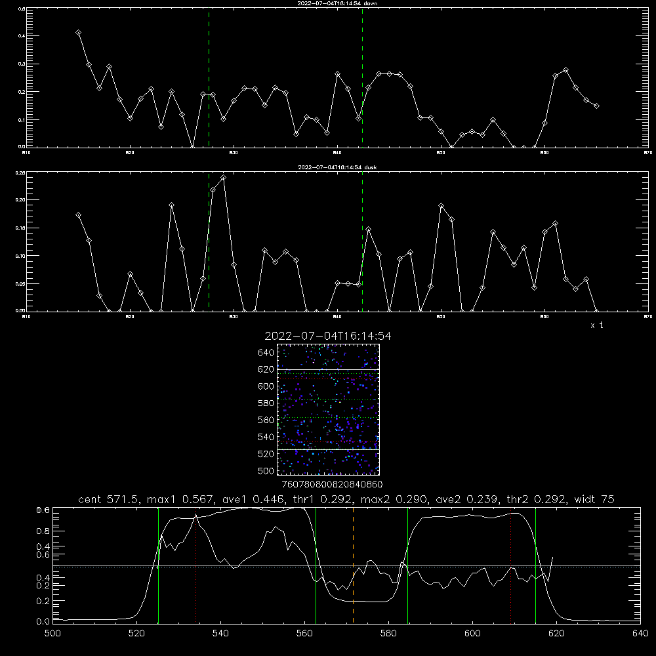This screenshot has width=656, height=656.
Task: Click the '0.3' y-axis label of dawn plot
Action: point(22,64)
